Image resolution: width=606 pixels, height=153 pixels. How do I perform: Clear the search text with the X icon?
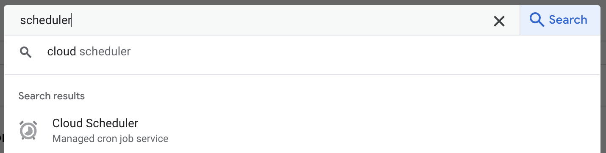[x=499, y=21]
